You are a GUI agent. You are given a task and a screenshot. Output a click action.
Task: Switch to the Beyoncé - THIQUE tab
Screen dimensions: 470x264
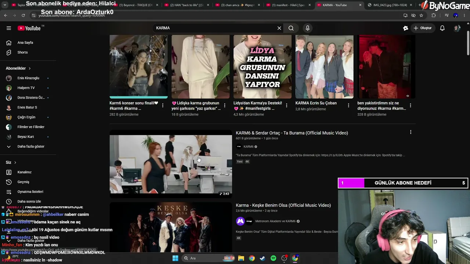(136, 5)
